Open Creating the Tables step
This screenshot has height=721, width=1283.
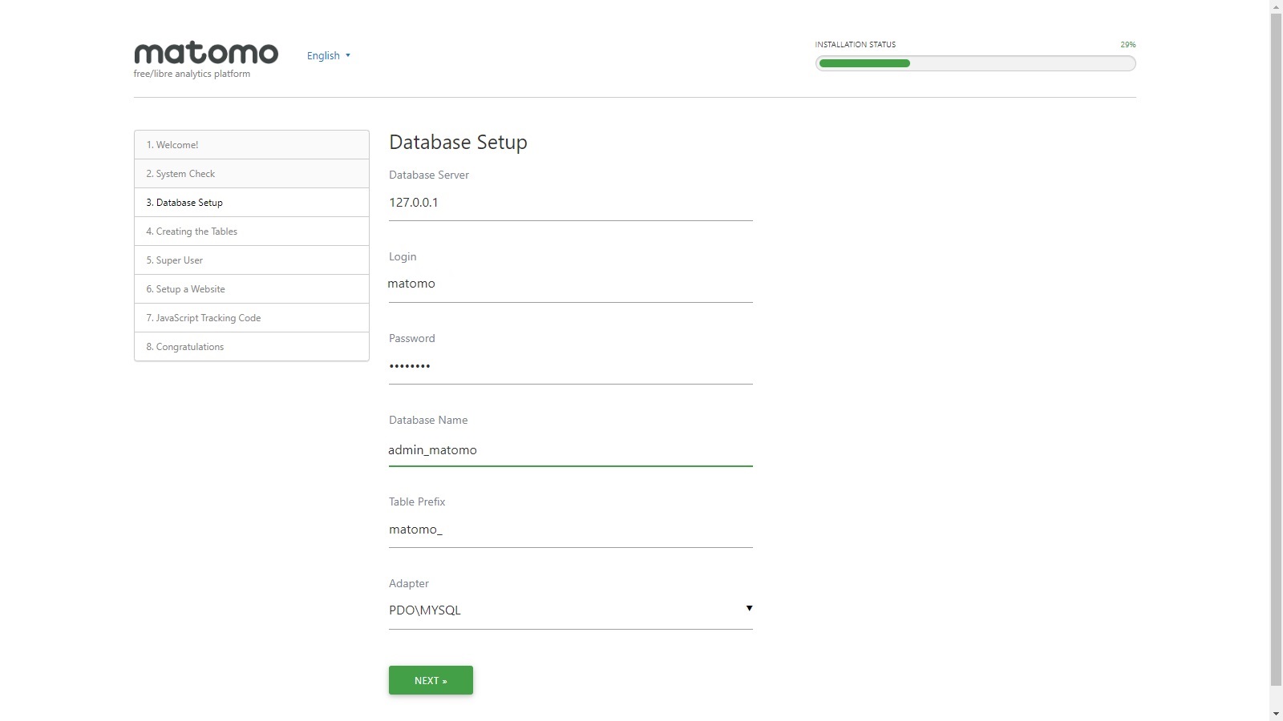(x=251, y=232)
